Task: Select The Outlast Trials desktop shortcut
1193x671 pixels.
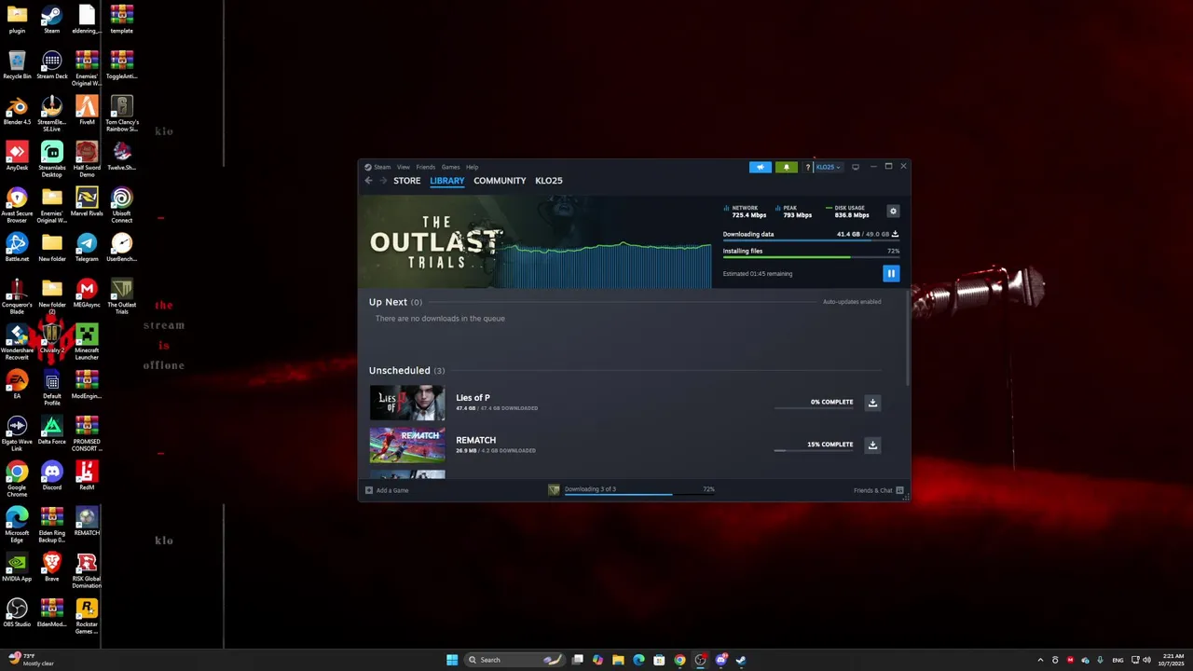Action: coord(121,296)
